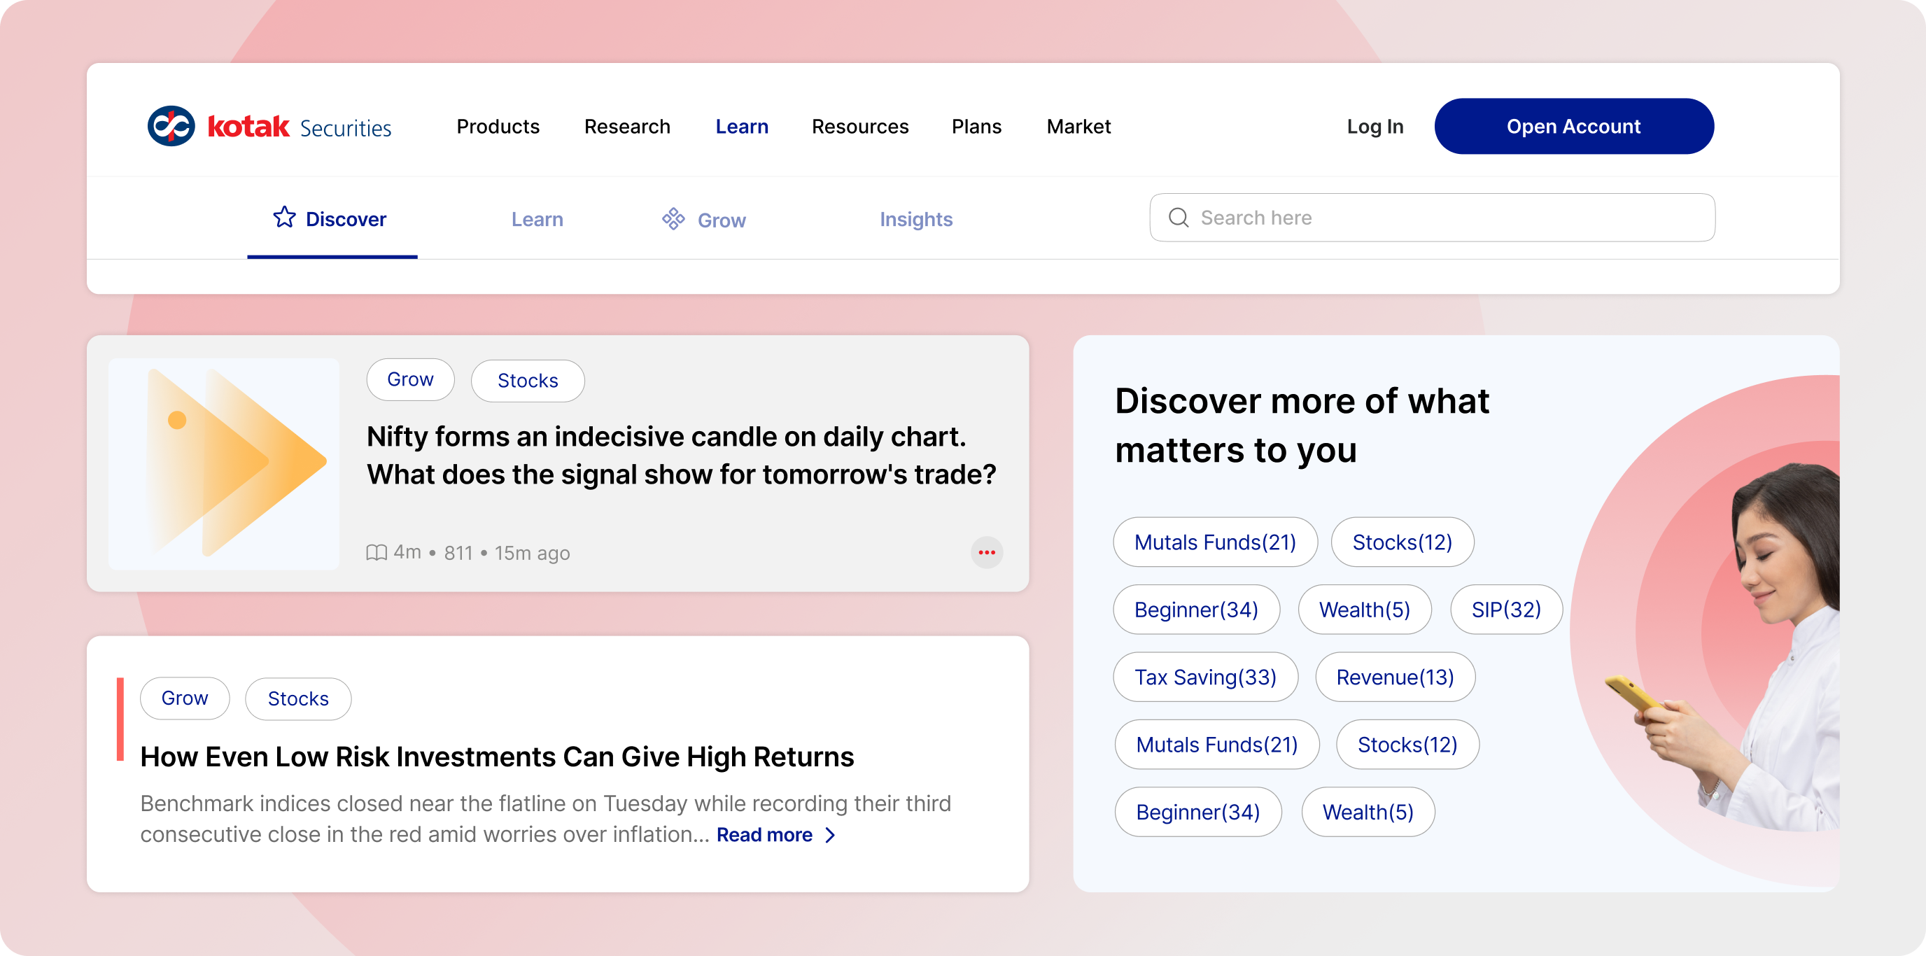Open the Products menu
The width and height of the screenshot is (1926, 956).
click(498, 126)
